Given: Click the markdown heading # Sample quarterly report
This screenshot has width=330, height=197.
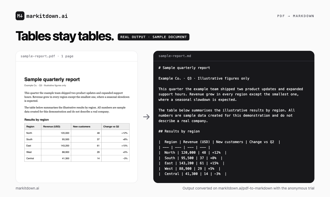Looking at the screenshot, I should tap(184, 68).
